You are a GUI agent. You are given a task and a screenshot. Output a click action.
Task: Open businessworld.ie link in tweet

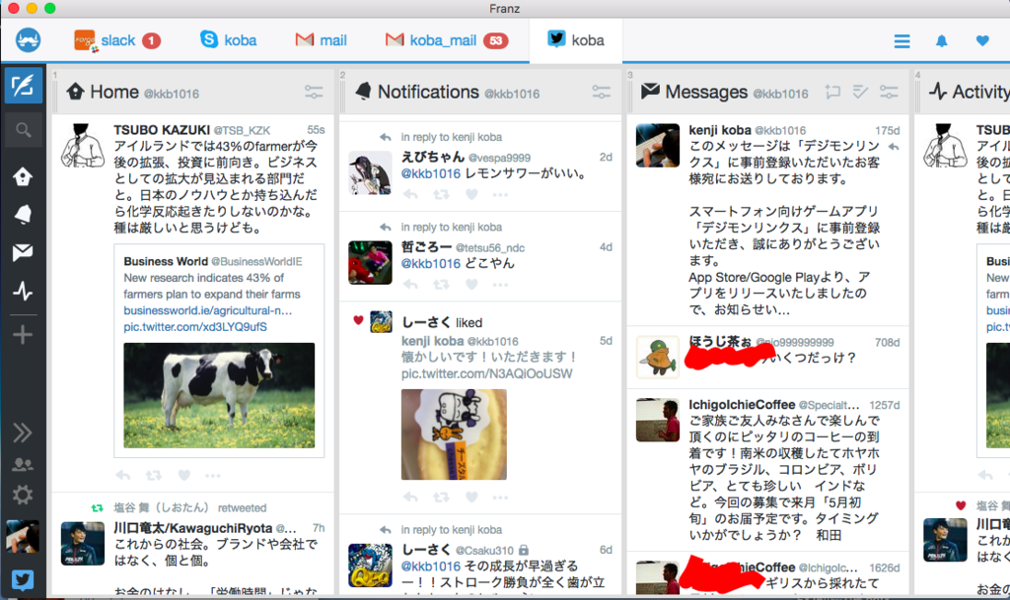[x=207, y=310]
